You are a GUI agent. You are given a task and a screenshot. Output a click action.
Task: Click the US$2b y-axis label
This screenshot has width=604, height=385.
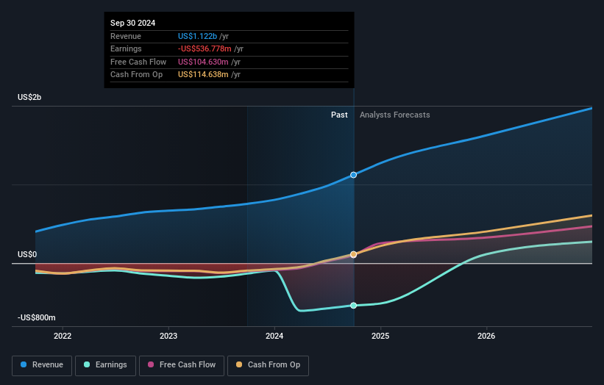click(x=29, y=97)
